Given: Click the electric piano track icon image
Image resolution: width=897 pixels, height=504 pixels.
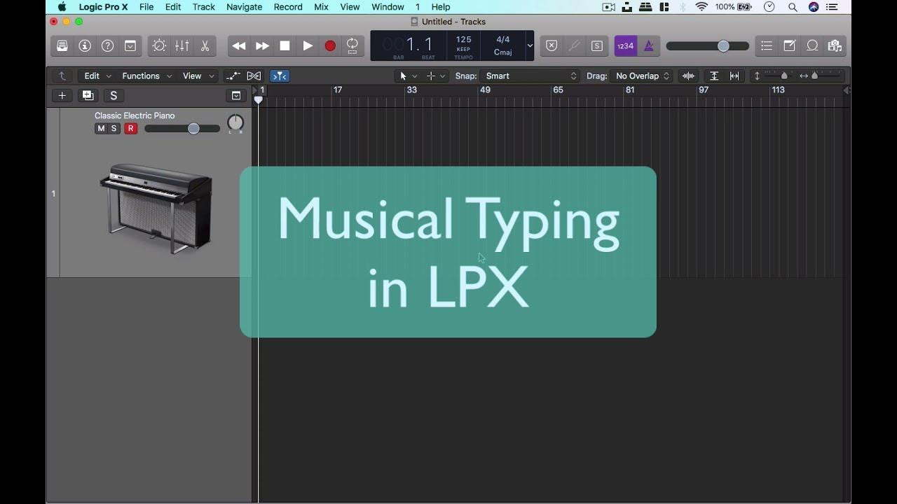Looking at the screenshot, I should [156, 208].
